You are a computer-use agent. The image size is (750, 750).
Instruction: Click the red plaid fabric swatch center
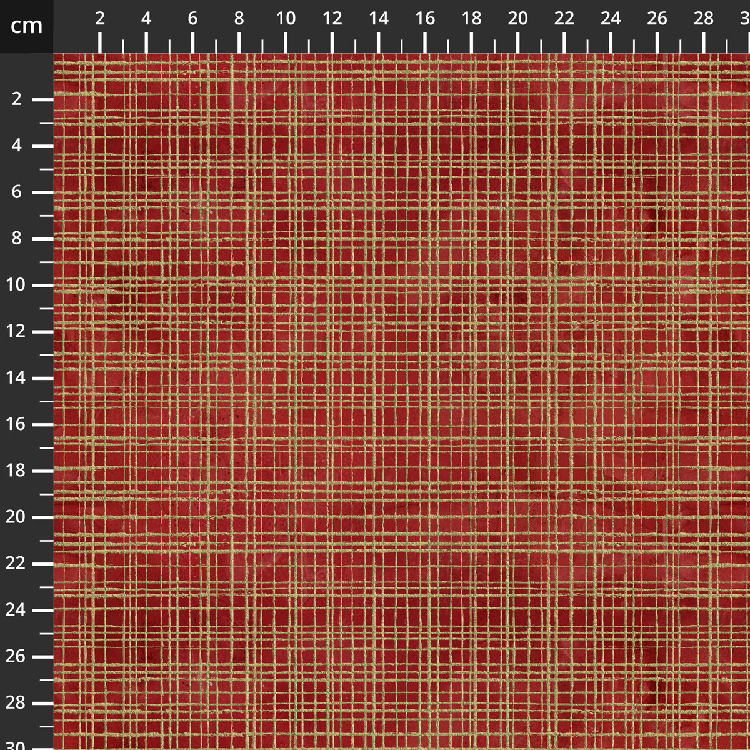click(x=402, y=402)
